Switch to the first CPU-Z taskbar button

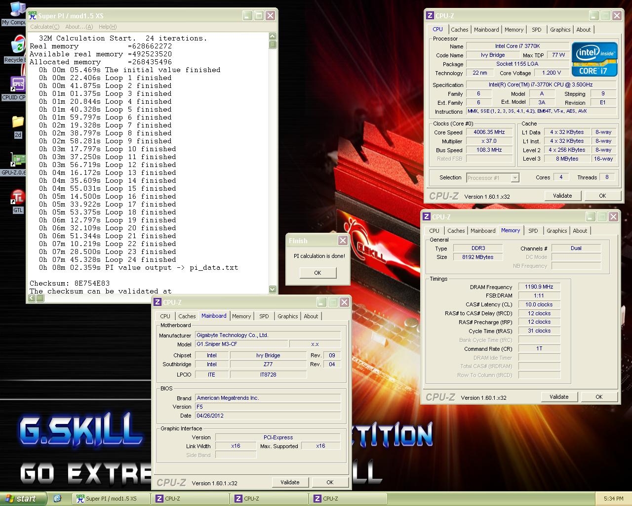click(x=191, y=499)
